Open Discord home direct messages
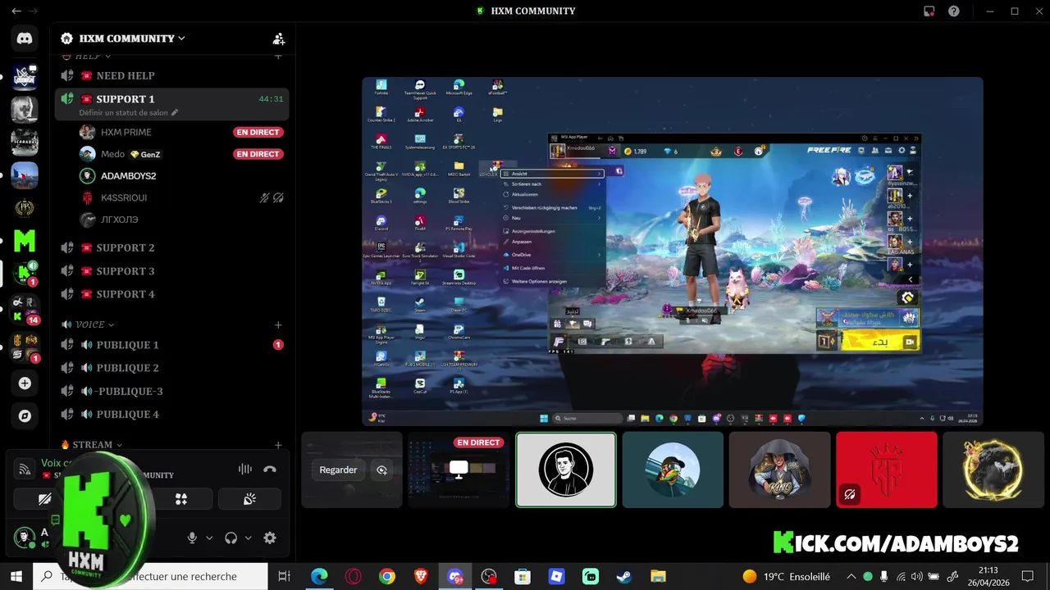This screenshot has height=590, width=1050. 25,39
